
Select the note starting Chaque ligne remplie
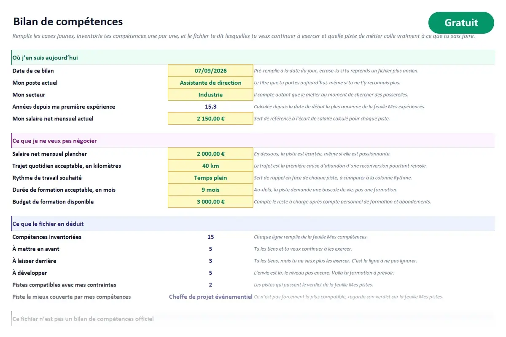(x=311, y=237)
